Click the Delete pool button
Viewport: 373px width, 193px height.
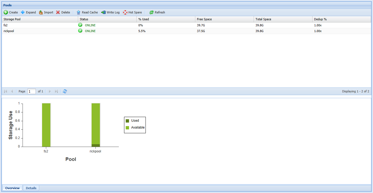pyautogui.click(x=63, y=12)
